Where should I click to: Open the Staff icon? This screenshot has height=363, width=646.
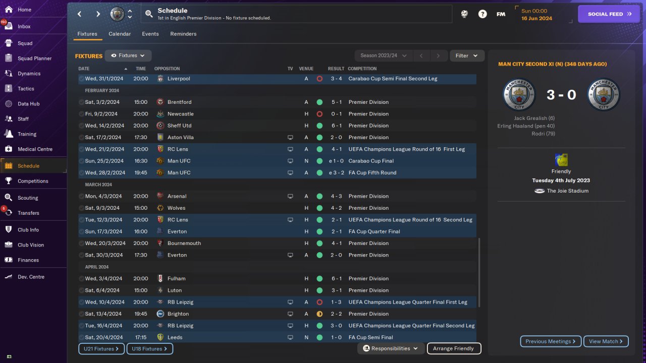pyautogui.click(x=9, y=119)
